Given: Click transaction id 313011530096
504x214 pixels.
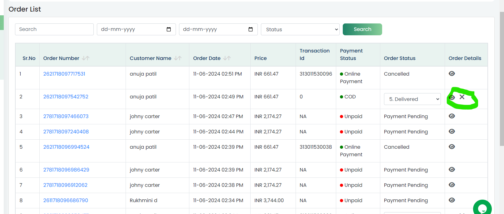Looking at the screenshot, I should [x=316, y=74].
